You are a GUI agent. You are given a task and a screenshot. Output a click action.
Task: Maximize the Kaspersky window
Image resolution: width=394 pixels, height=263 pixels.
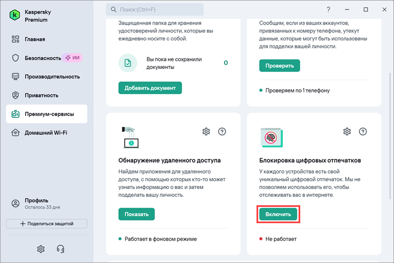coord(365,10)
